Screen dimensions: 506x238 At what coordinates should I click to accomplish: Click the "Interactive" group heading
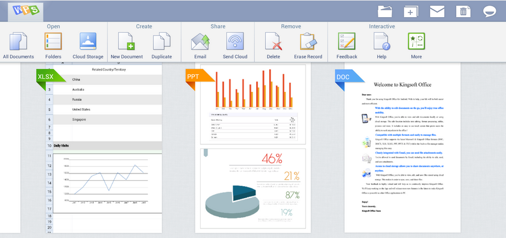point(382,26)
